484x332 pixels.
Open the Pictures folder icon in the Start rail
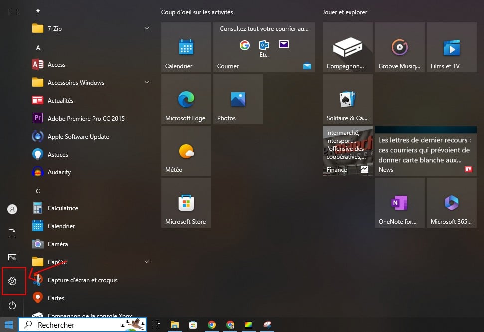(x=12, y=257)
